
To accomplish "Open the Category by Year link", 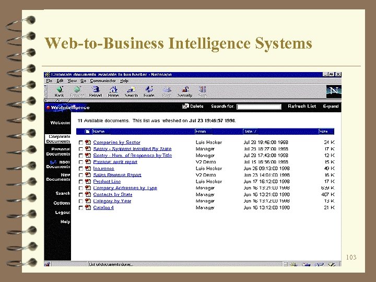I will click(112, 201).
